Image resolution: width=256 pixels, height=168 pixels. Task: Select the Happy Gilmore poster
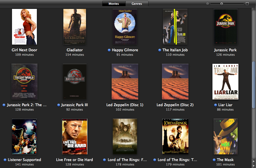coord(125,27)
